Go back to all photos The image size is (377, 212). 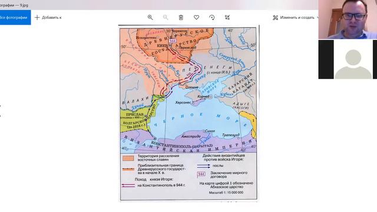point(15,17)
